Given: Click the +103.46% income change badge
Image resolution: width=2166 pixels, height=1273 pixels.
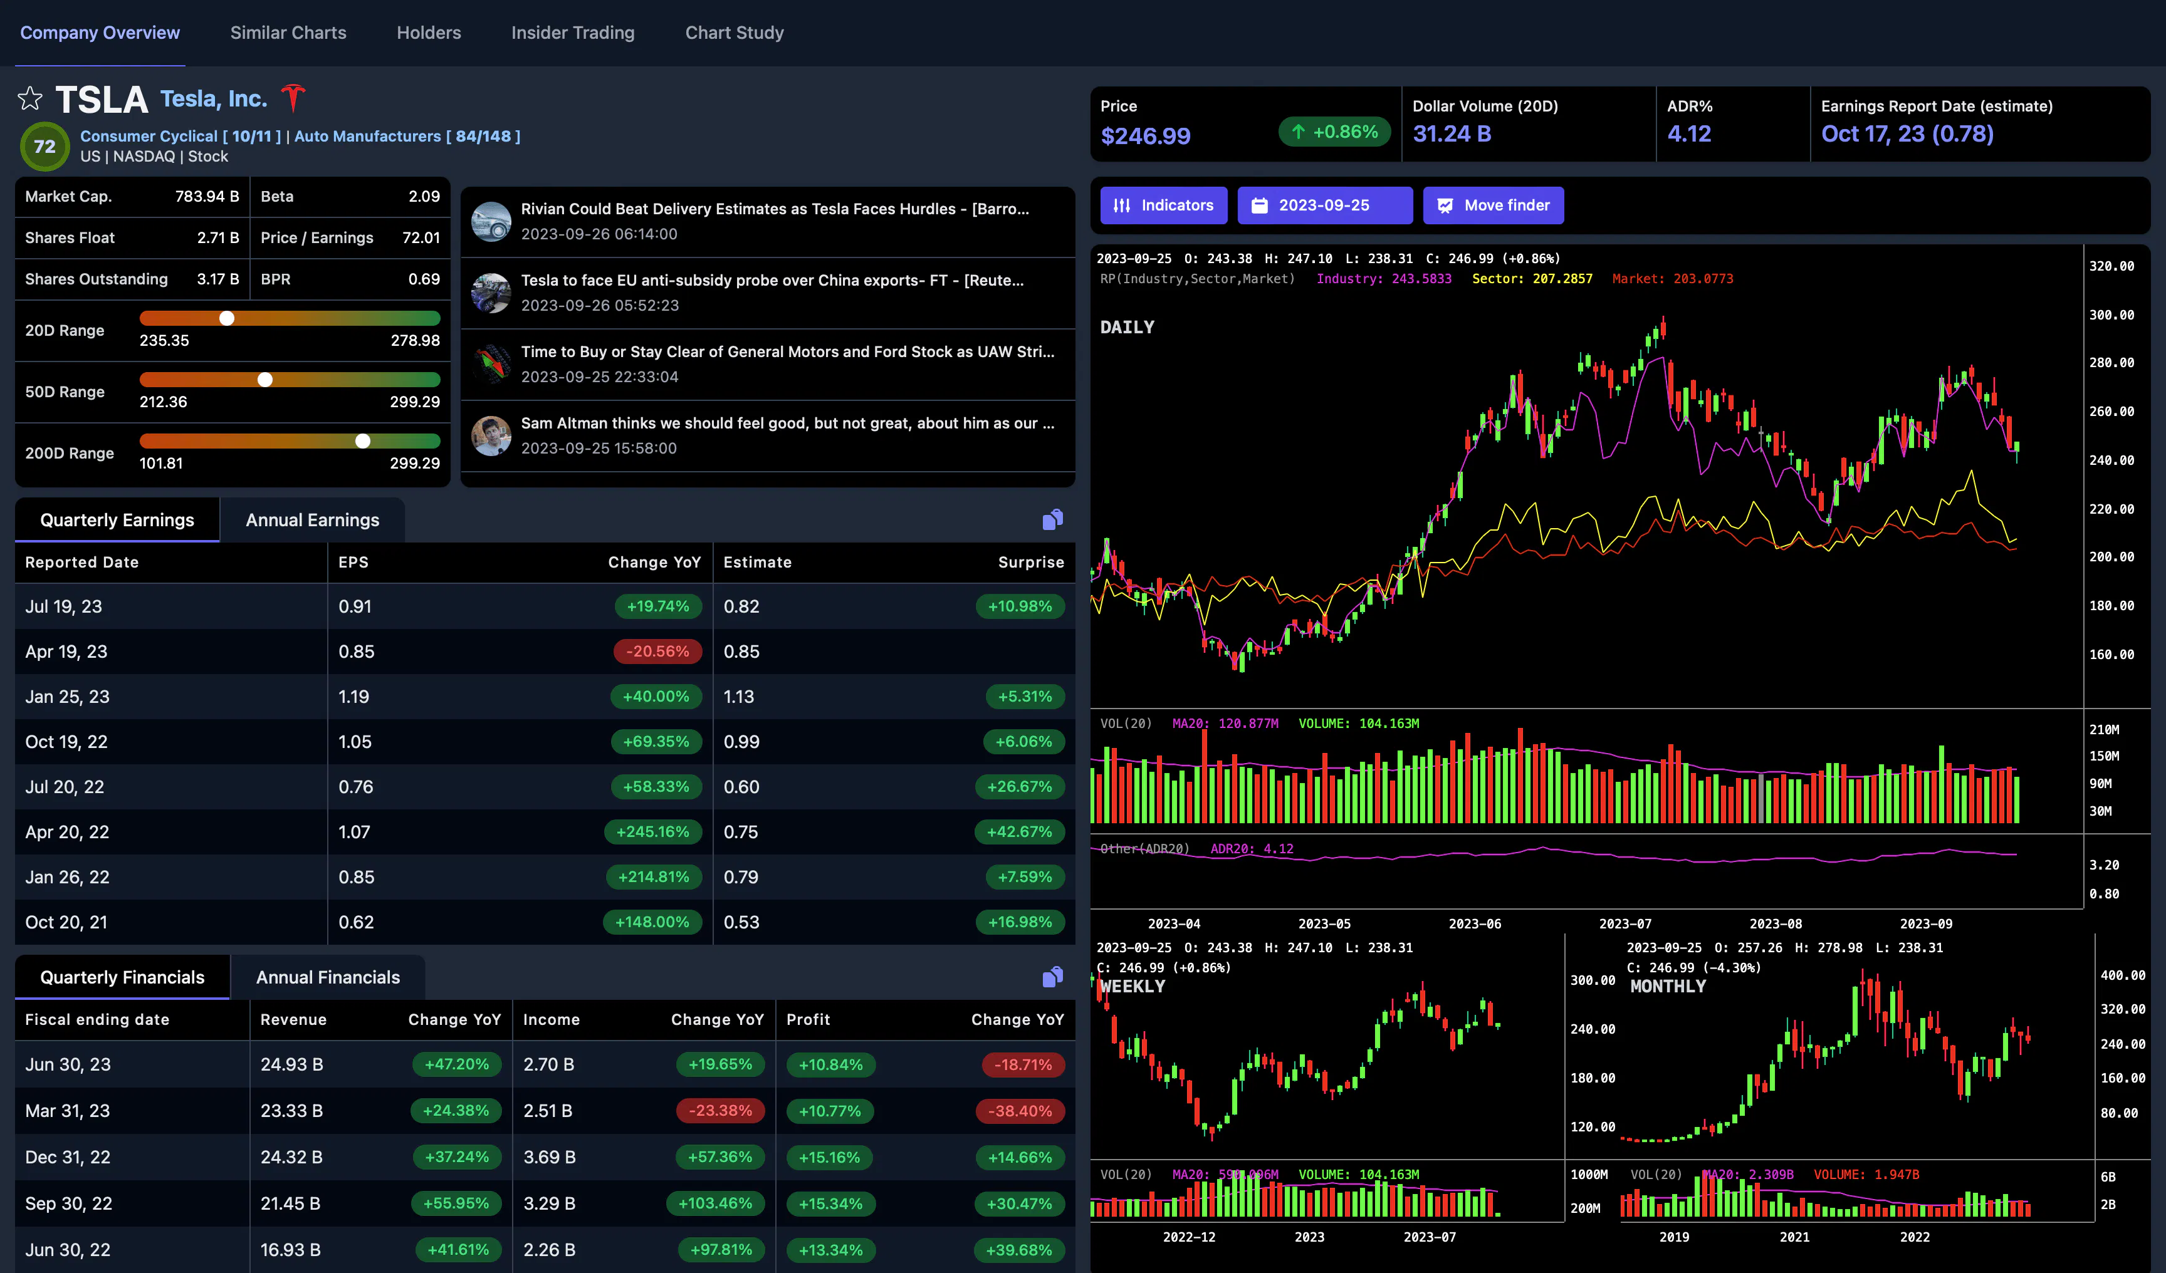Looking at the screenshot, I should coord(715,1203).
